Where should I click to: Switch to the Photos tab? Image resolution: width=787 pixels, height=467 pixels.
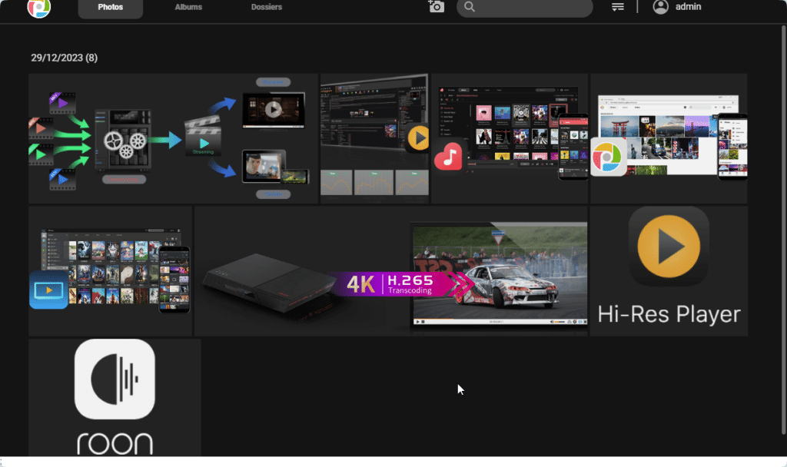click(x=110, y=8)
